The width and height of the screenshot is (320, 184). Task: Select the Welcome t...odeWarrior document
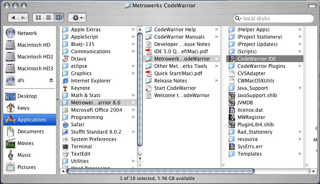tap(182, 95)
